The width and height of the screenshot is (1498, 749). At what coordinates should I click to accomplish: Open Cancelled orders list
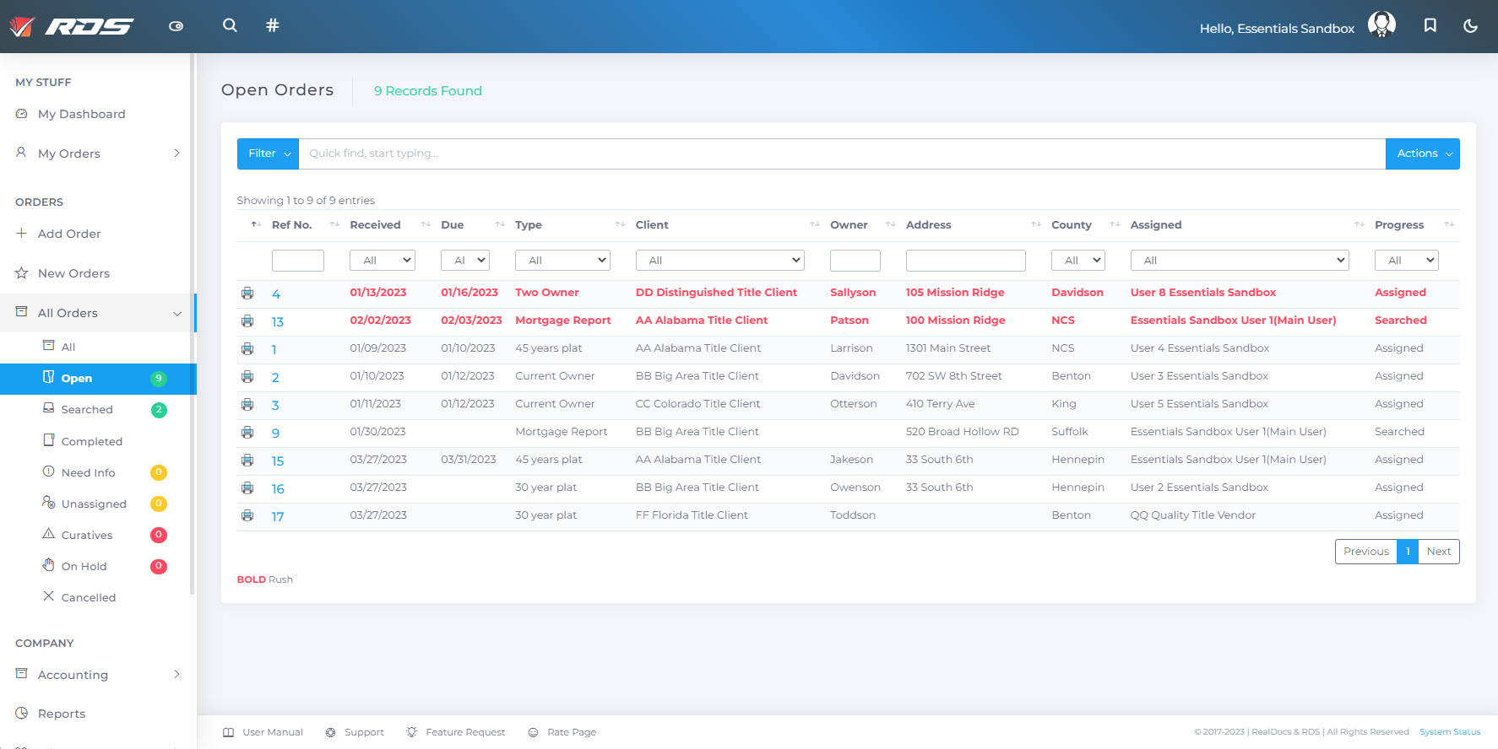(x=88, y=597)
